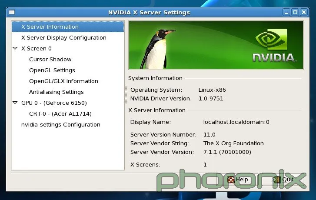Click the vendor version 7.1.1 (70101000)

pos(227,152)
